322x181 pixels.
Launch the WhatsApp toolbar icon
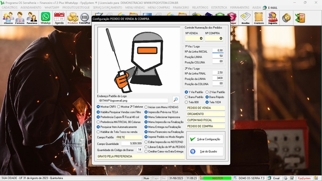[x=45, y=18]
